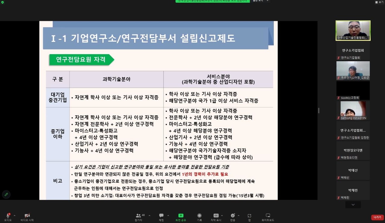Click the red 나가기 leave button
This screenshot has height=223, width=385.
(x=377, y=217)
